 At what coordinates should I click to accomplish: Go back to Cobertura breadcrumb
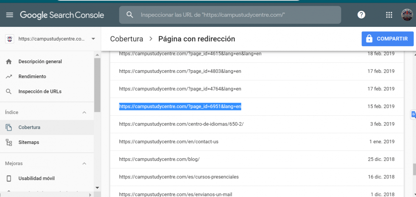(127, 39)
